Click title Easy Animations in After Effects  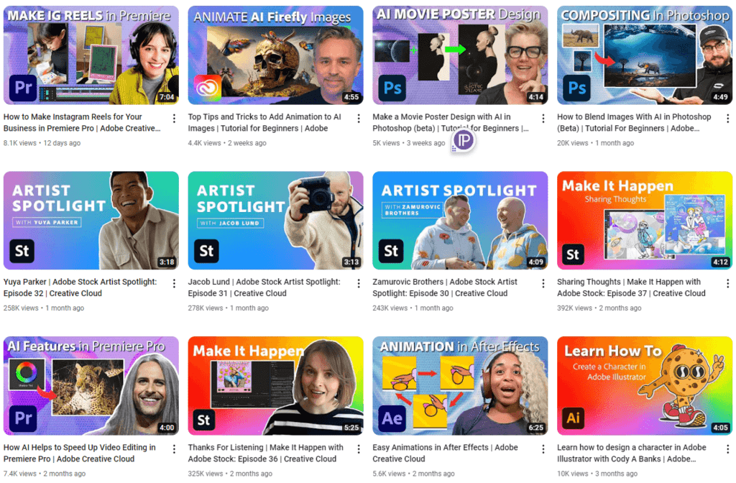[x=446, y=454]
